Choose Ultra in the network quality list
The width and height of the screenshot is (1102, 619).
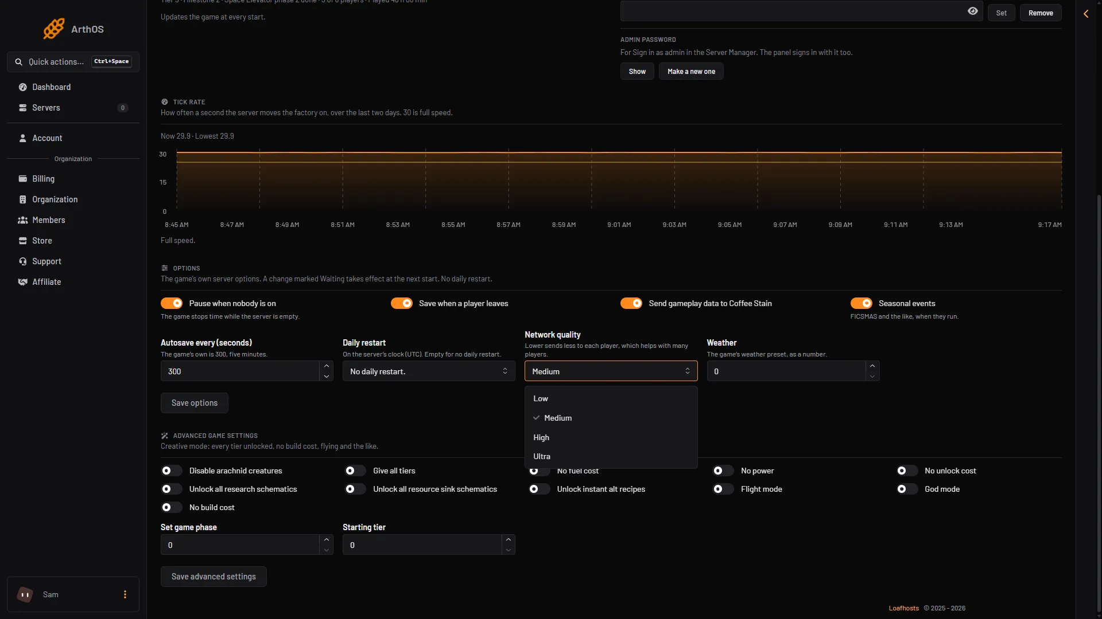(611, 456)
